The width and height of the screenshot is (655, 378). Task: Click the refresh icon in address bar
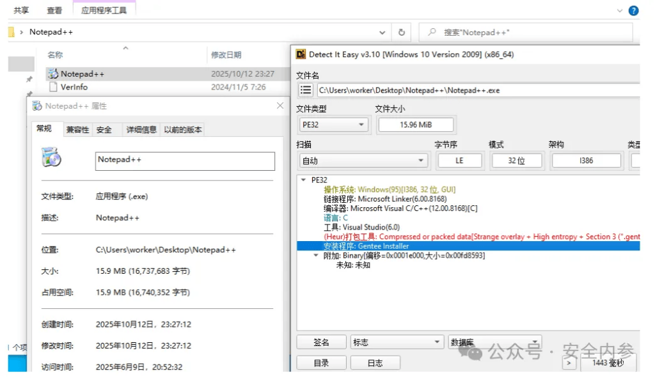click(401, 32)
